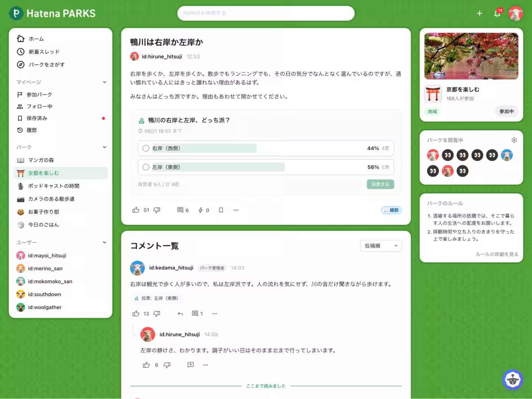
Task: Click commenter id:kedama_hitsuji
Action: click(171, 268)
